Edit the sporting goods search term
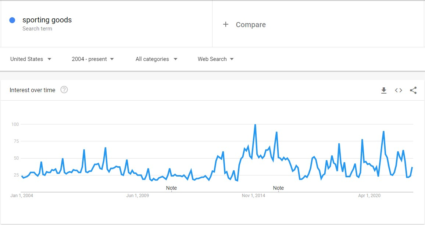Viewport: 425px width, 225px height. pos(47,20)
